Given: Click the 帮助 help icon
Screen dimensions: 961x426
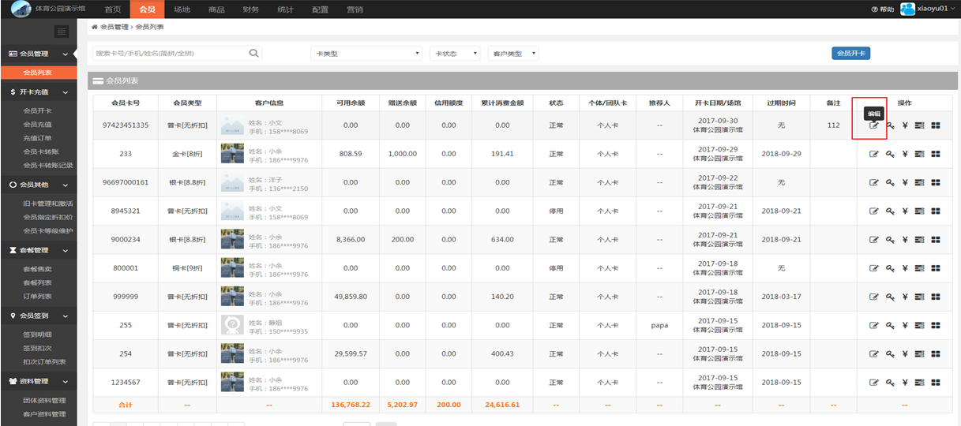Looking at the screenshot, I should 874,9.
